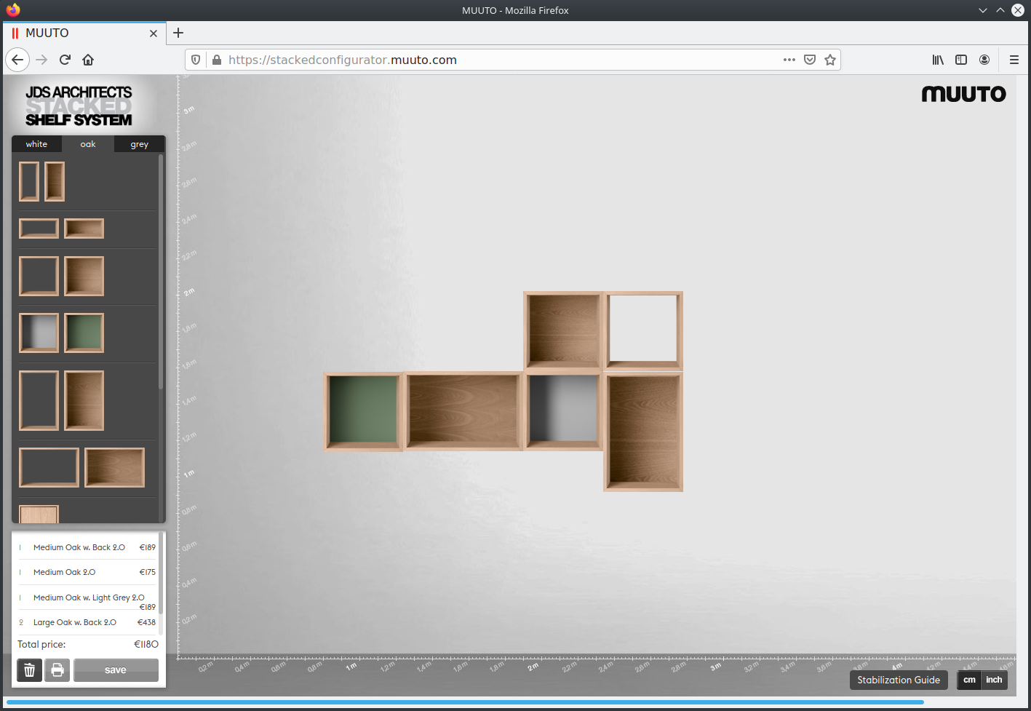Switch shelf color to grey tab
The width and height of the screenshot is (1031, 711).
(x=140, y=144)
